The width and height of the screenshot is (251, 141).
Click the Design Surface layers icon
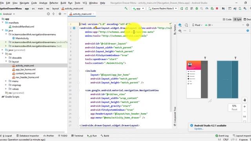click(180, 25)
